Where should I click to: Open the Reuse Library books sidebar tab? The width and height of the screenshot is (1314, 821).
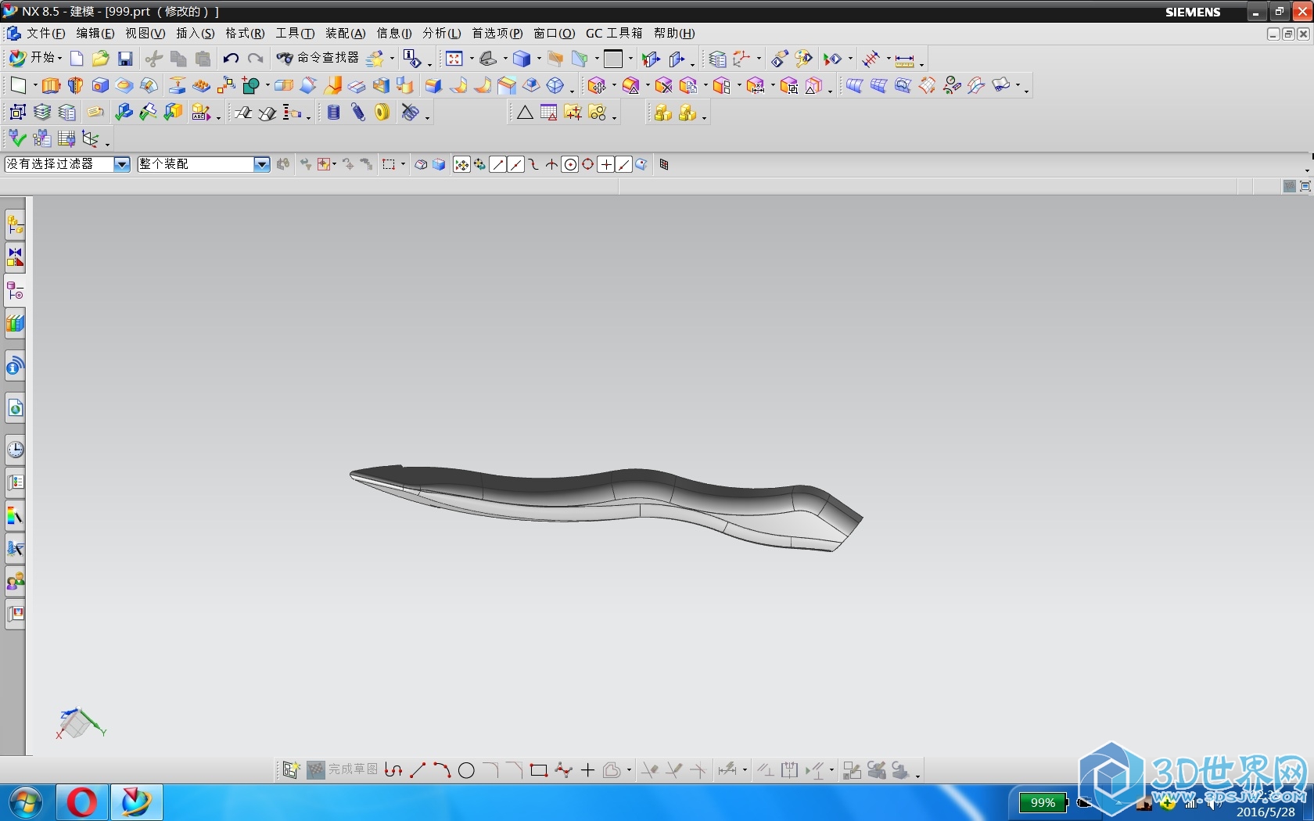(x=15, y=324)
